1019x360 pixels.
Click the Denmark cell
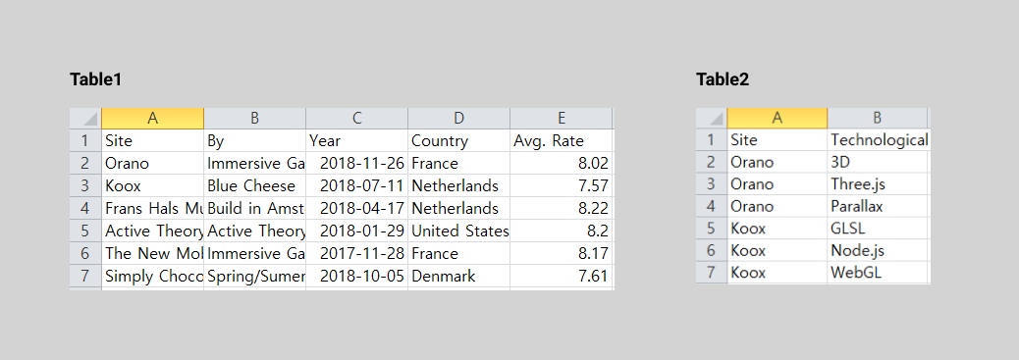tap(458, 277)
